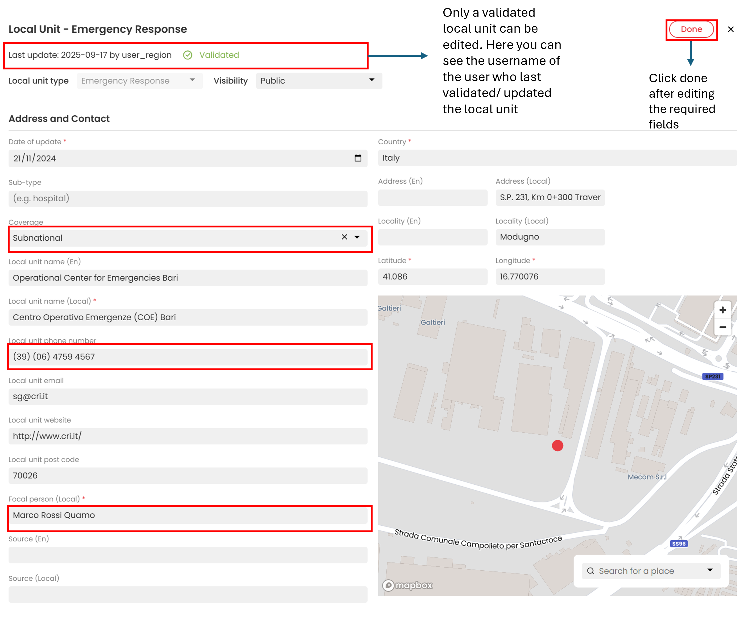Clear the Subnational coverage selection
Image resolution: width=743 pixels, height=627 pixels.
[x=344, y=237]
